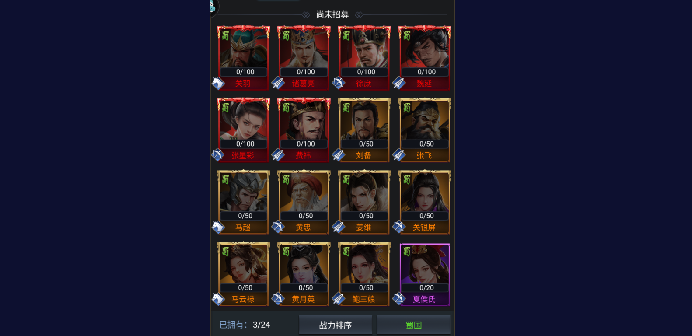Click the spear icon beside 鲍三娘
Screen dimensions: 692x336
339,299
